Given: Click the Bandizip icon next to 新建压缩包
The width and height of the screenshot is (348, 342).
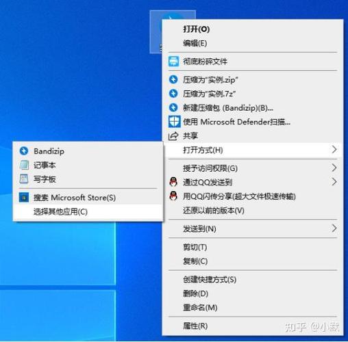Looking at the screenshot, I should coord(173,107).
